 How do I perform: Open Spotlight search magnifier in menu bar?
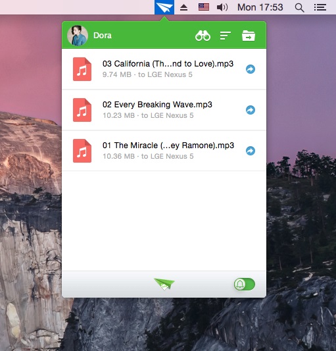299,8
